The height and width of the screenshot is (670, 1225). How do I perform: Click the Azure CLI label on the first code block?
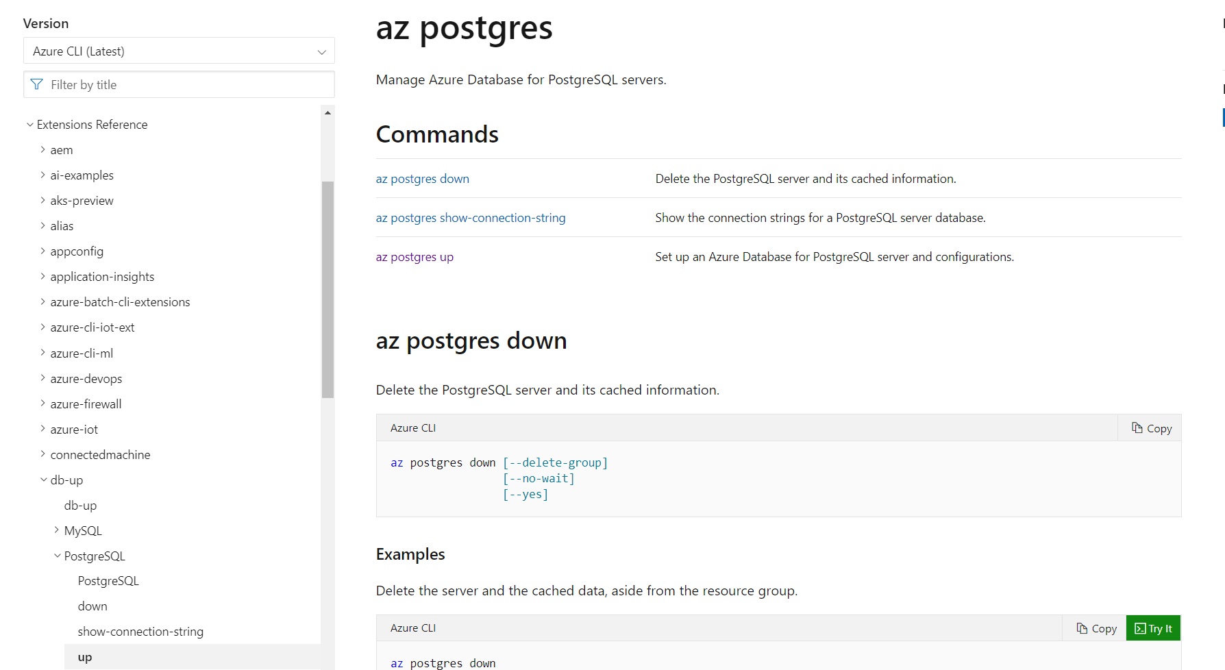point(412,427)
